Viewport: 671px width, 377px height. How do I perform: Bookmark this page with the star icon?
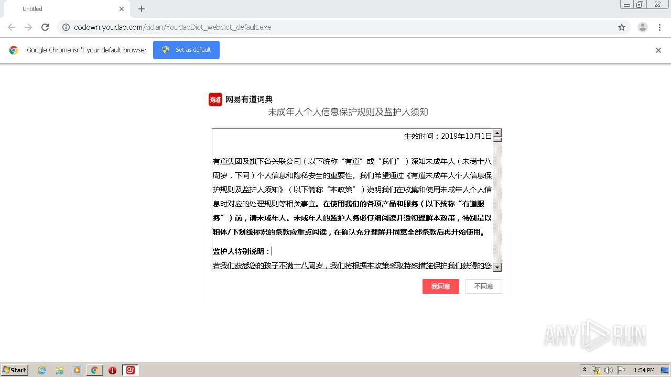(622, 27)
